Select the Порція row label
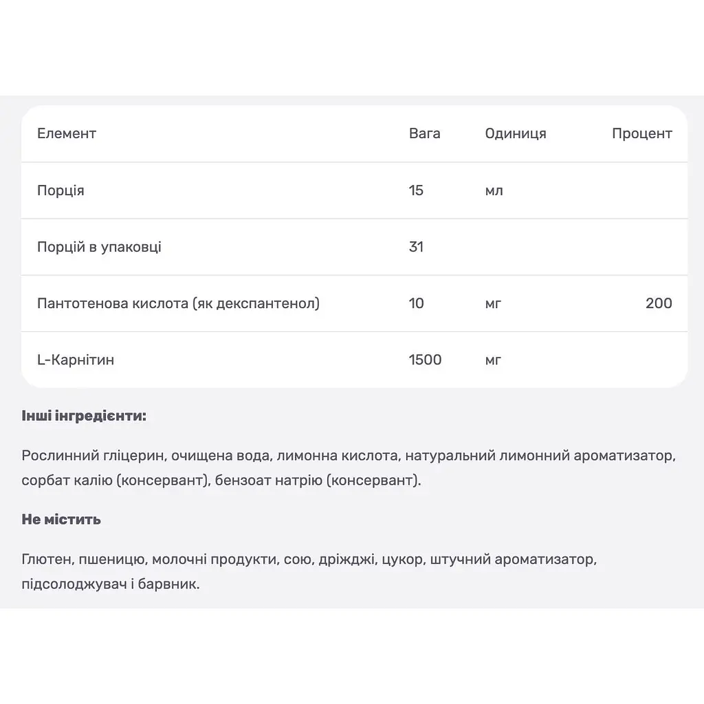 pos(60,190)
